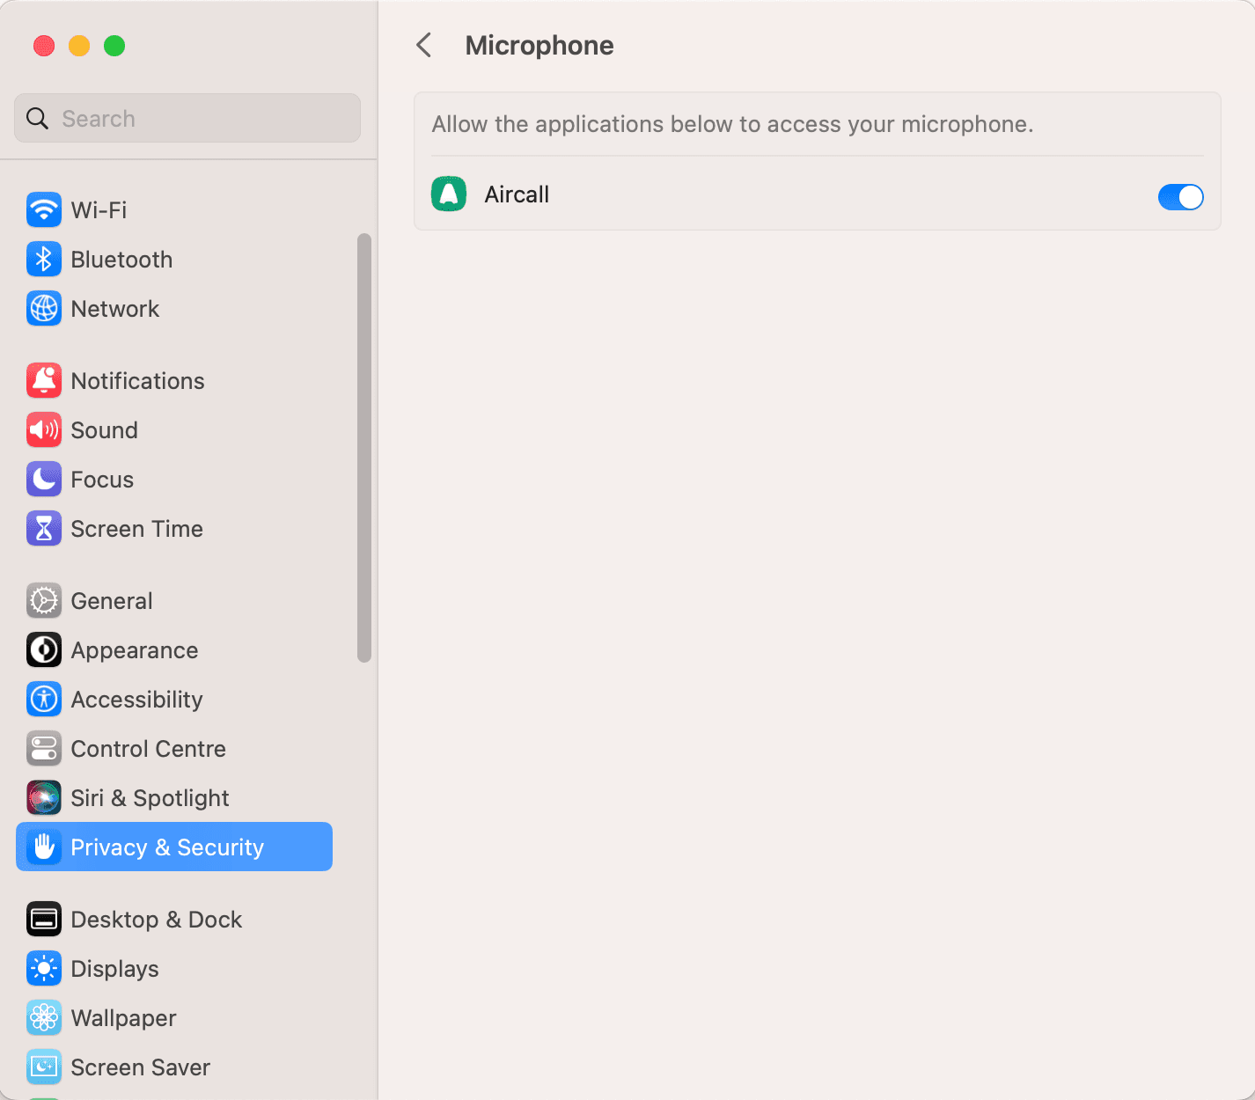This screenshot has width=1255, height=1100.
Task: Open Sound settings via speaker icon
Action: pyautogui.click(x=43, y=429)
